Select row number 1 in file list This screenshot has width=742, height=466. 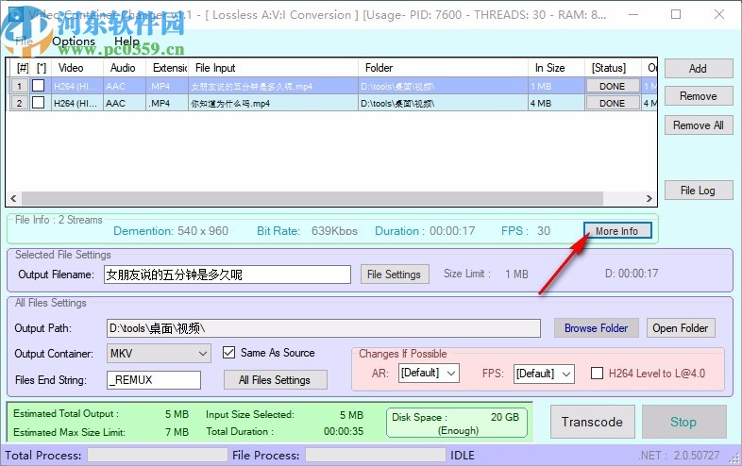20,86
